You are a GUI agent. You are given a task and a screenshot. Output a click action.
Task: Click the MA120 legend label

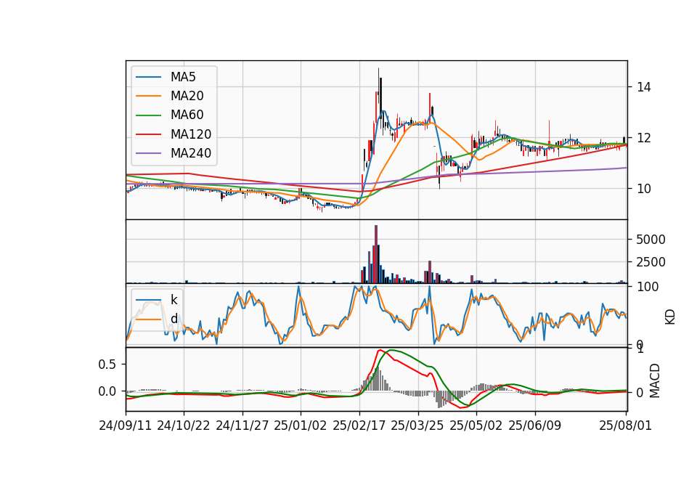point(191,134)
